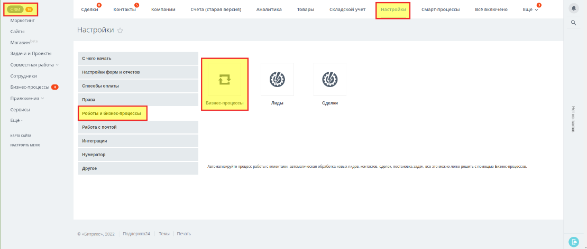The image size is (587, 249).
Task: Open CRM in the left sidebar
Action: (x=15, y=9)
